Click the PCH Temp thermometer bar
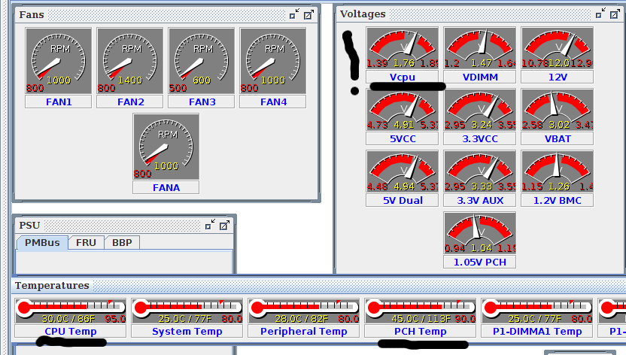Screen dimensions: 626x355 pyautogui.click(x=421, y=311)
